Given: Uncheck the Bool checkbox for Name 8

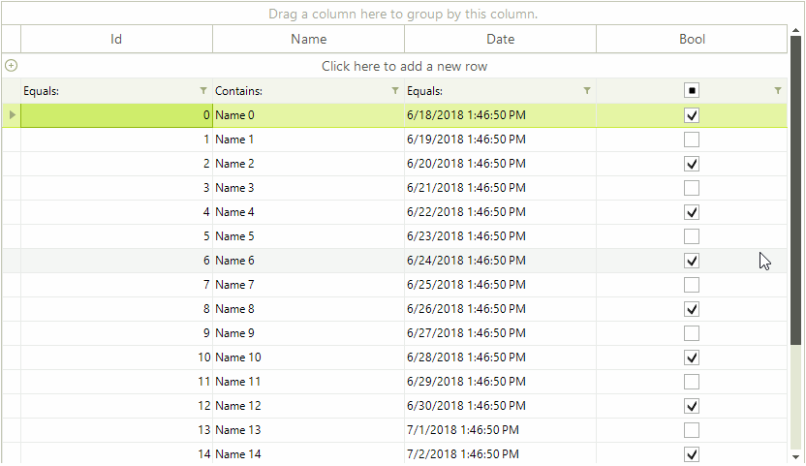Looking at the screenshot, I should point(692,309).
